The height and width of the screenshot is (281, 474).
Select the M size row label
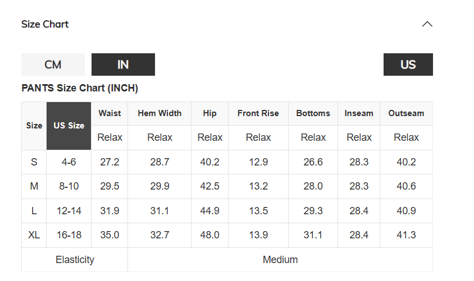pyautogui.click(x=34, y=186)
